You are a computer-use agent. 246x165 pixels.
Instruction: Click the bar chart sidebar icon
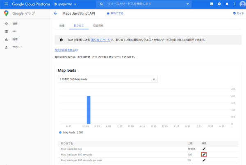(6, 39)
